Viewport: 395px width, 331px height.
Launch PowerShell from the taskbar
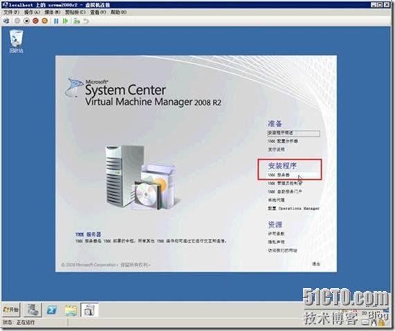click(x=52, y=310)
